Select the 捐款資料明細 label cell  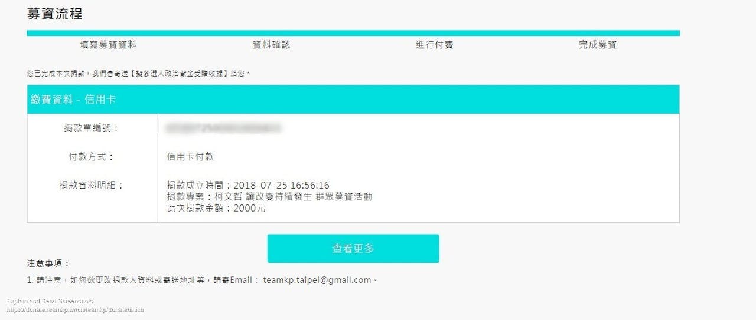(x=92, y=185)
